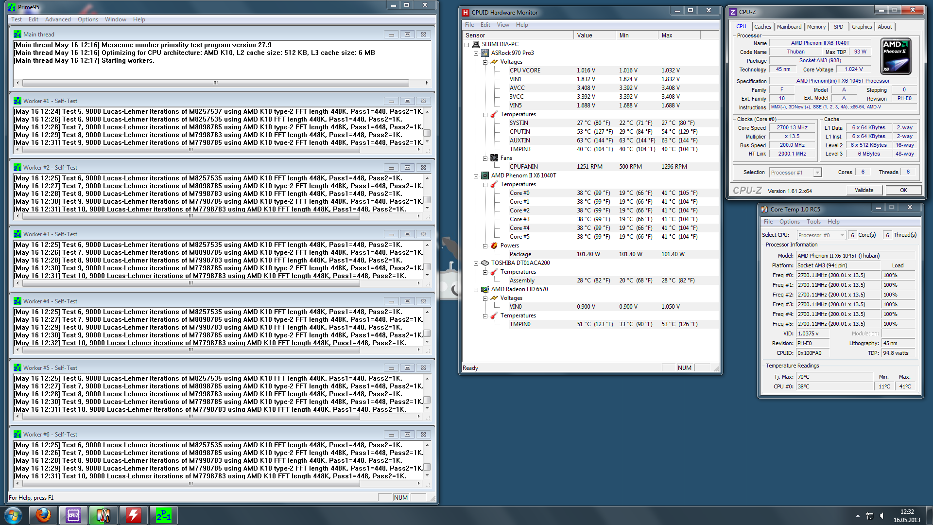Click the ASRock 970 Pro3 motherboard icon

coord(485,53)
